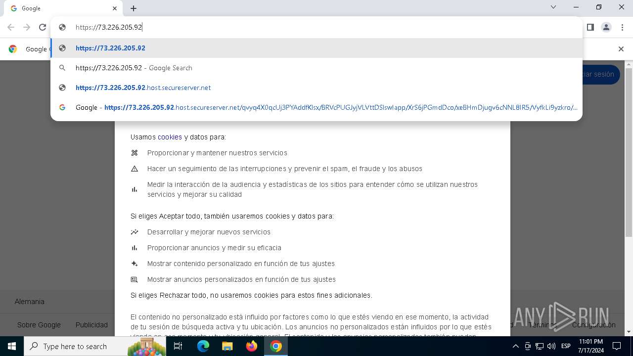
Task: Open the Configuración footer link
Action: (x=594, y=325)
